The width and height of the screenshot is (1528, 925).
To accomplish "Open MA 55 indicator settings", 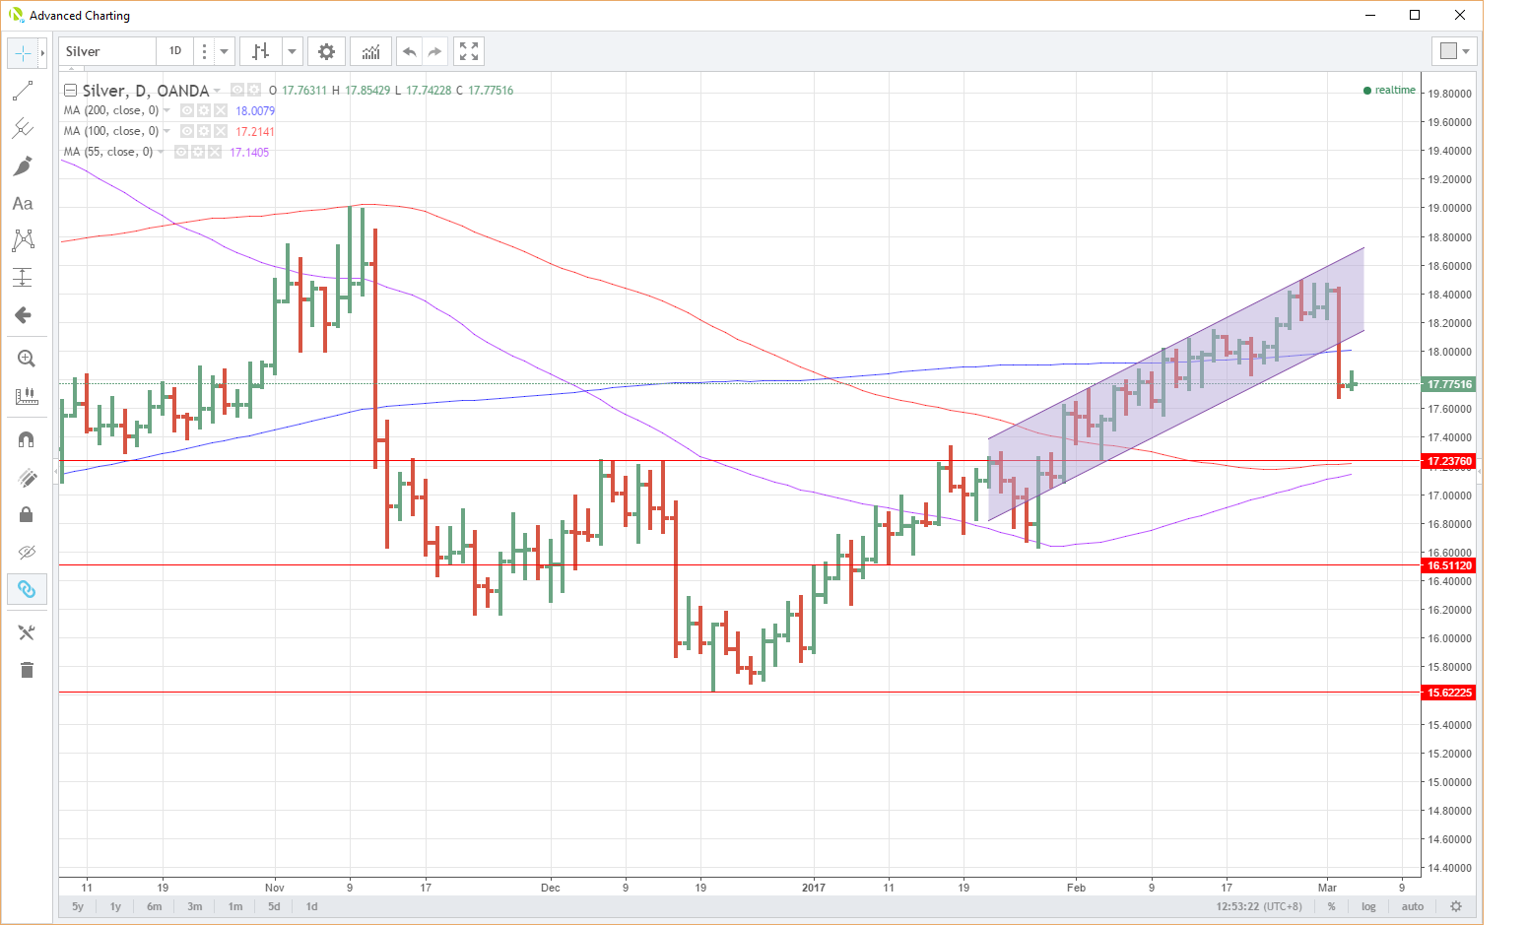I will [x=198, y=152].
